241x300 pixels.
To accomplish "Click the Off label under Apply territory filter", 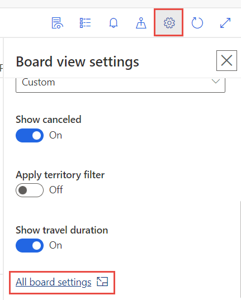I will click(56, 190).
